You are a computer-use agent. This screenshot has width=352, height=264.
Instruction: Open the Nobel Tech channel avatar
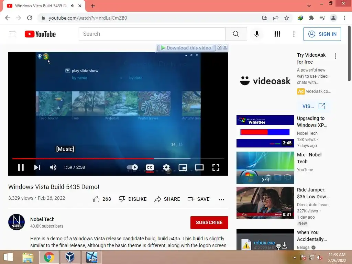[16, 222]
